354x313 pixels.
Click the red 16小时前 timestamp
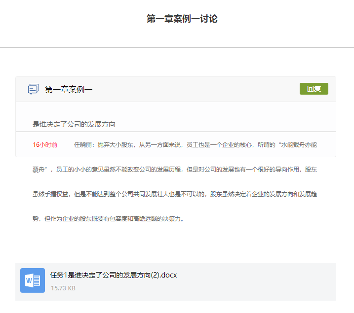click(45, 145)
